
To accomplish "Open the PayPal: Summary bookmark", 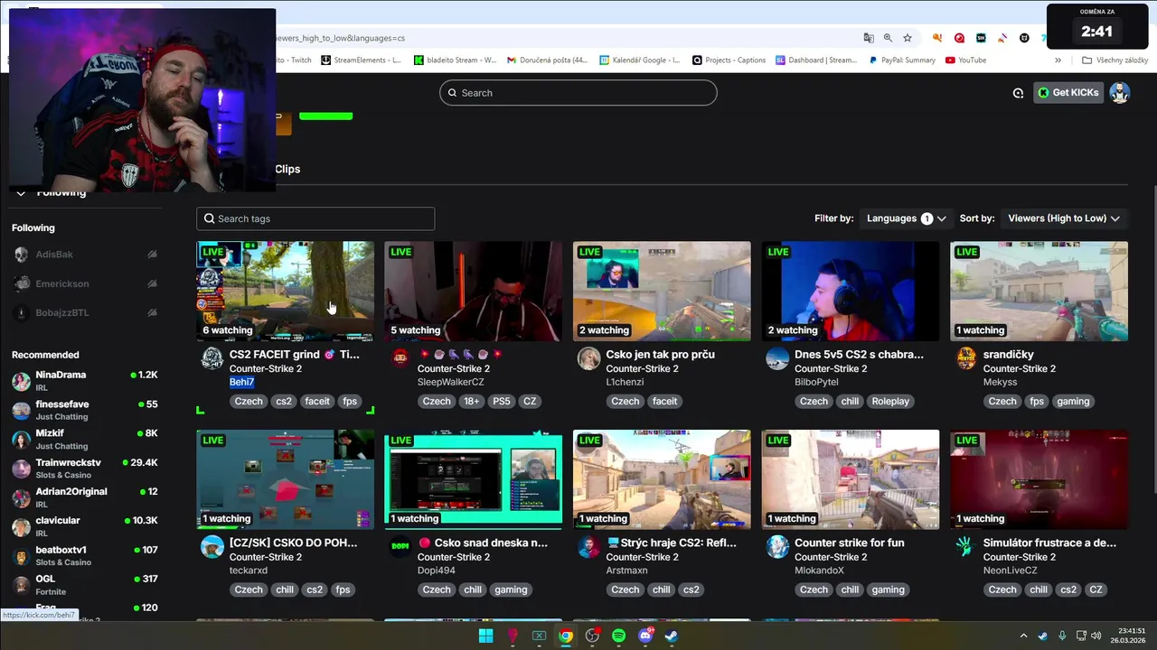I will [x=902, y=60].
